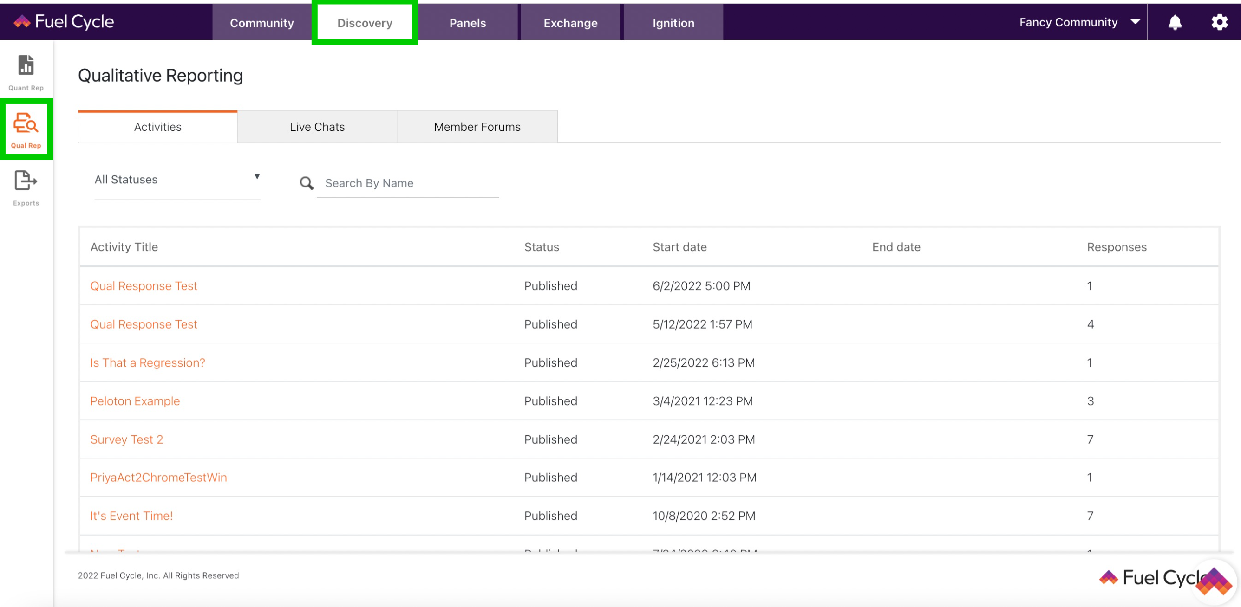1241x607 pixels.
Task: Open Quant Rep sidebar icon
Action: [26, 72]
